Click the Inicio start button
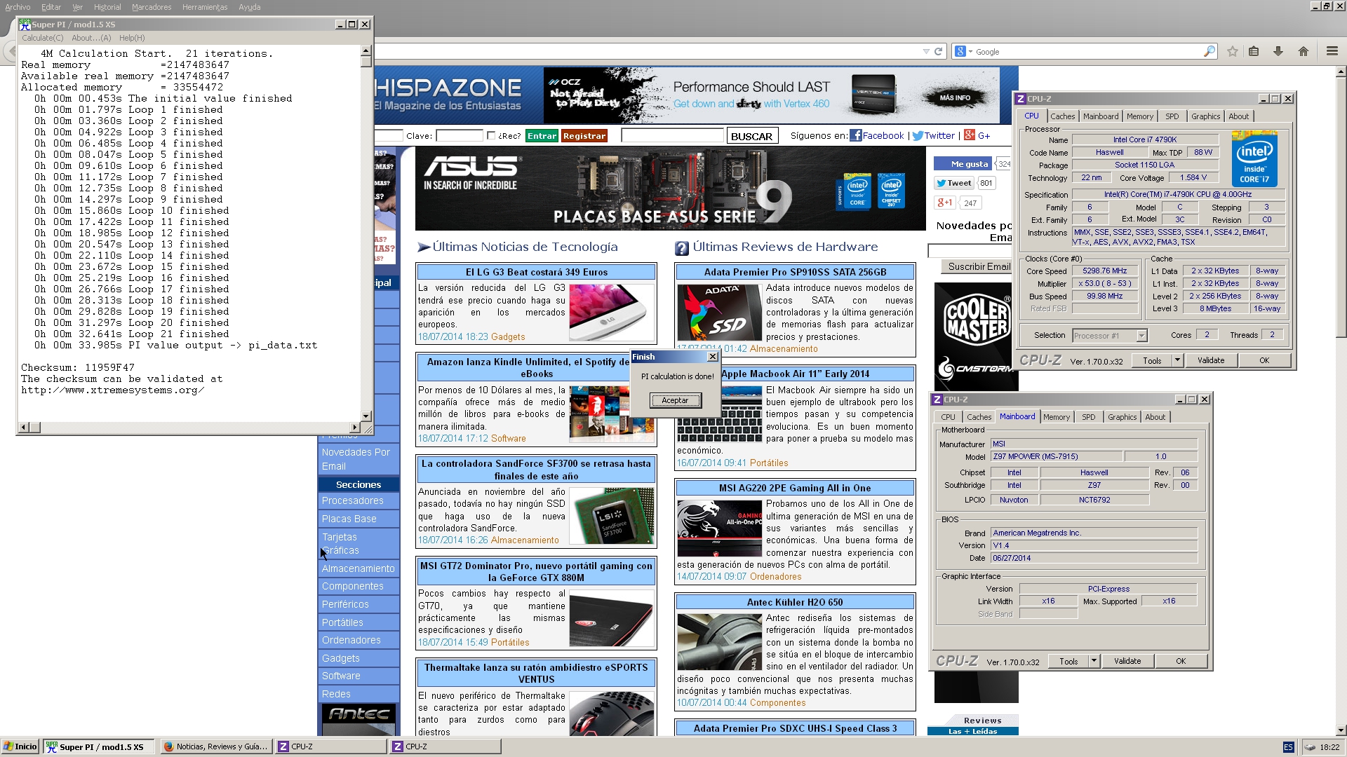 (x=20, y=746)
